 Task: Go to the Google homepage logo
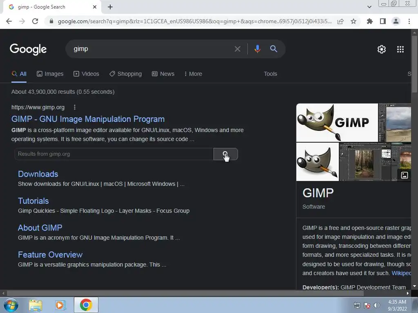28,49
